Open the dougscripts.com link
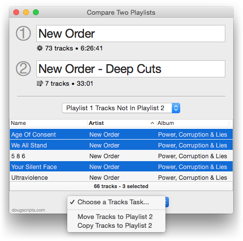This screenshot has height=241, width=243. pos(28,210)
